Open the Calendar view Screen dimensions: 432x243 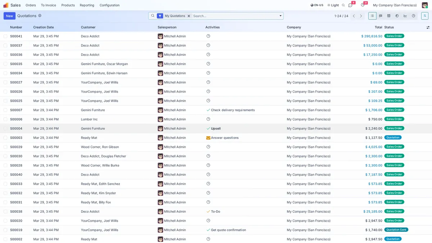(x=389, y=16)
